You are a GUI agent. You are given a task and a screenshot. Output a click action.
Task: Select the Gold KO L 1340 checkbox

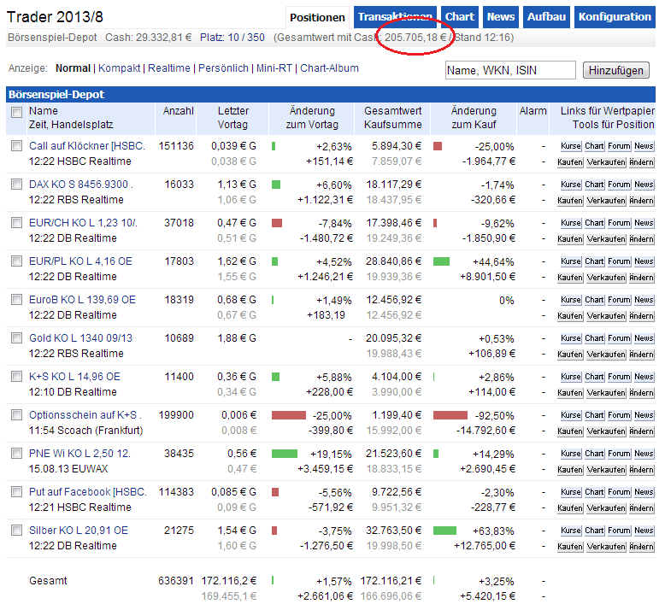coord(17,338)
